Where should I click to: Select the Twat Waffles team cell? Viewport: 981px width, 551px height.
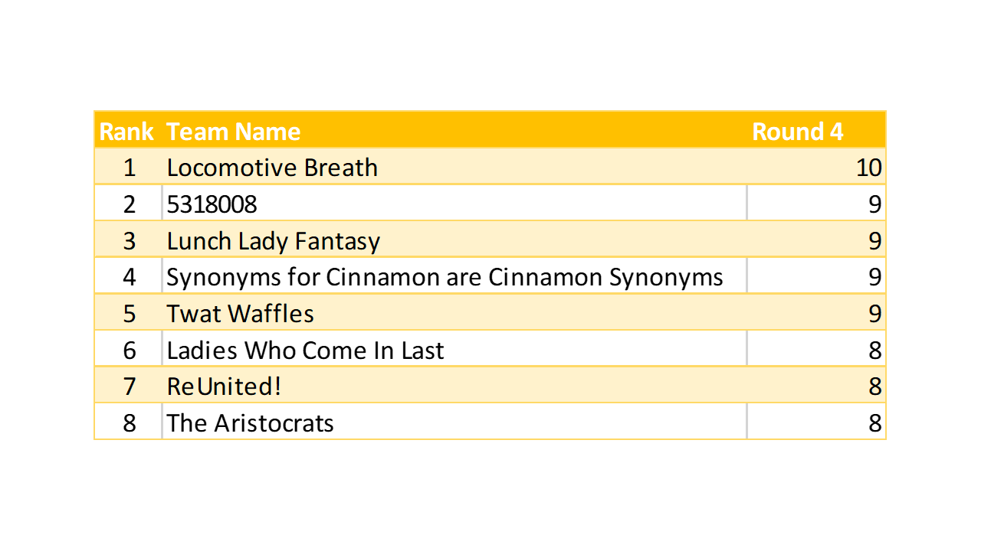(241, 314)
